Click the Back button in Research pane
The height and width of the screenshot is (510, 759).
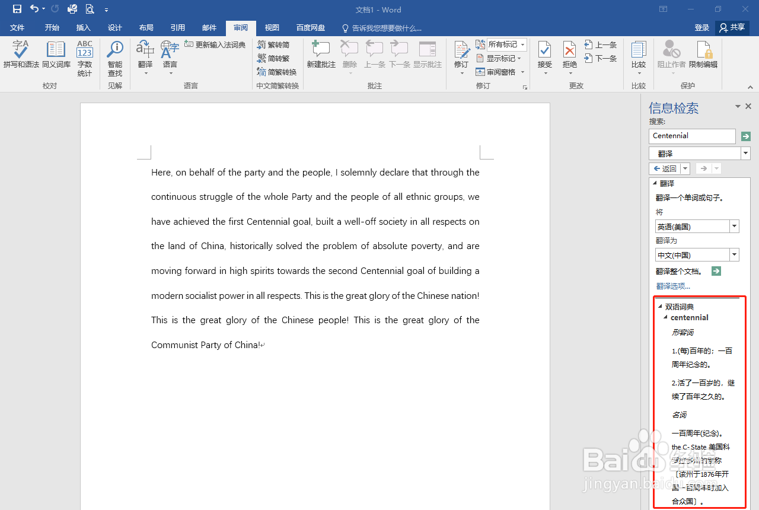(664, 168)
